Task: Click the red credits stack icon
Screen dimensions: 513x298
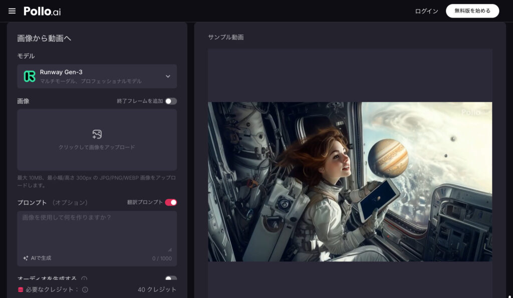Action: click(21, 289)
